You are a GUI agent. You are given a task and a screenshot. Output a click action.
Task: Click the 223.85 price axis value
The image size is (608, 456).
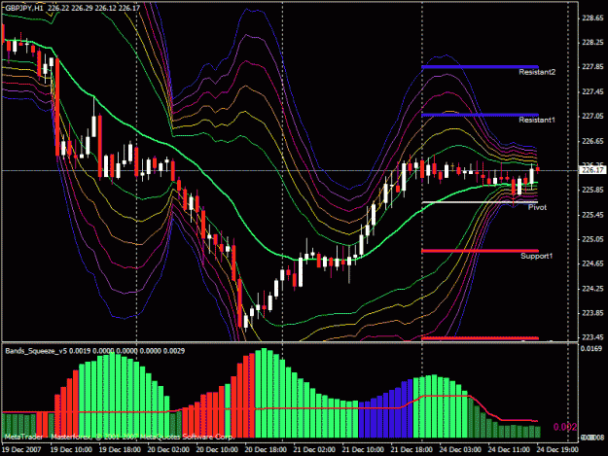tap(592, 313)
